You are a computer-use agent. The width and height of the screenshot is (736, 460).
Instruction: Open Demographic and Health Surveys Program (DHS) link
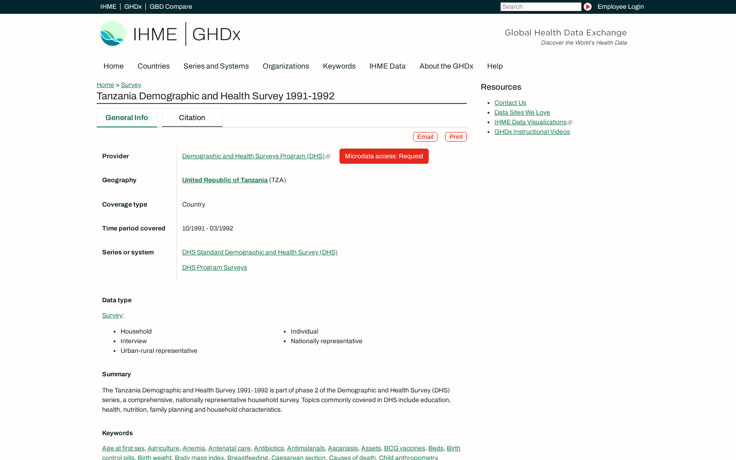253,156
